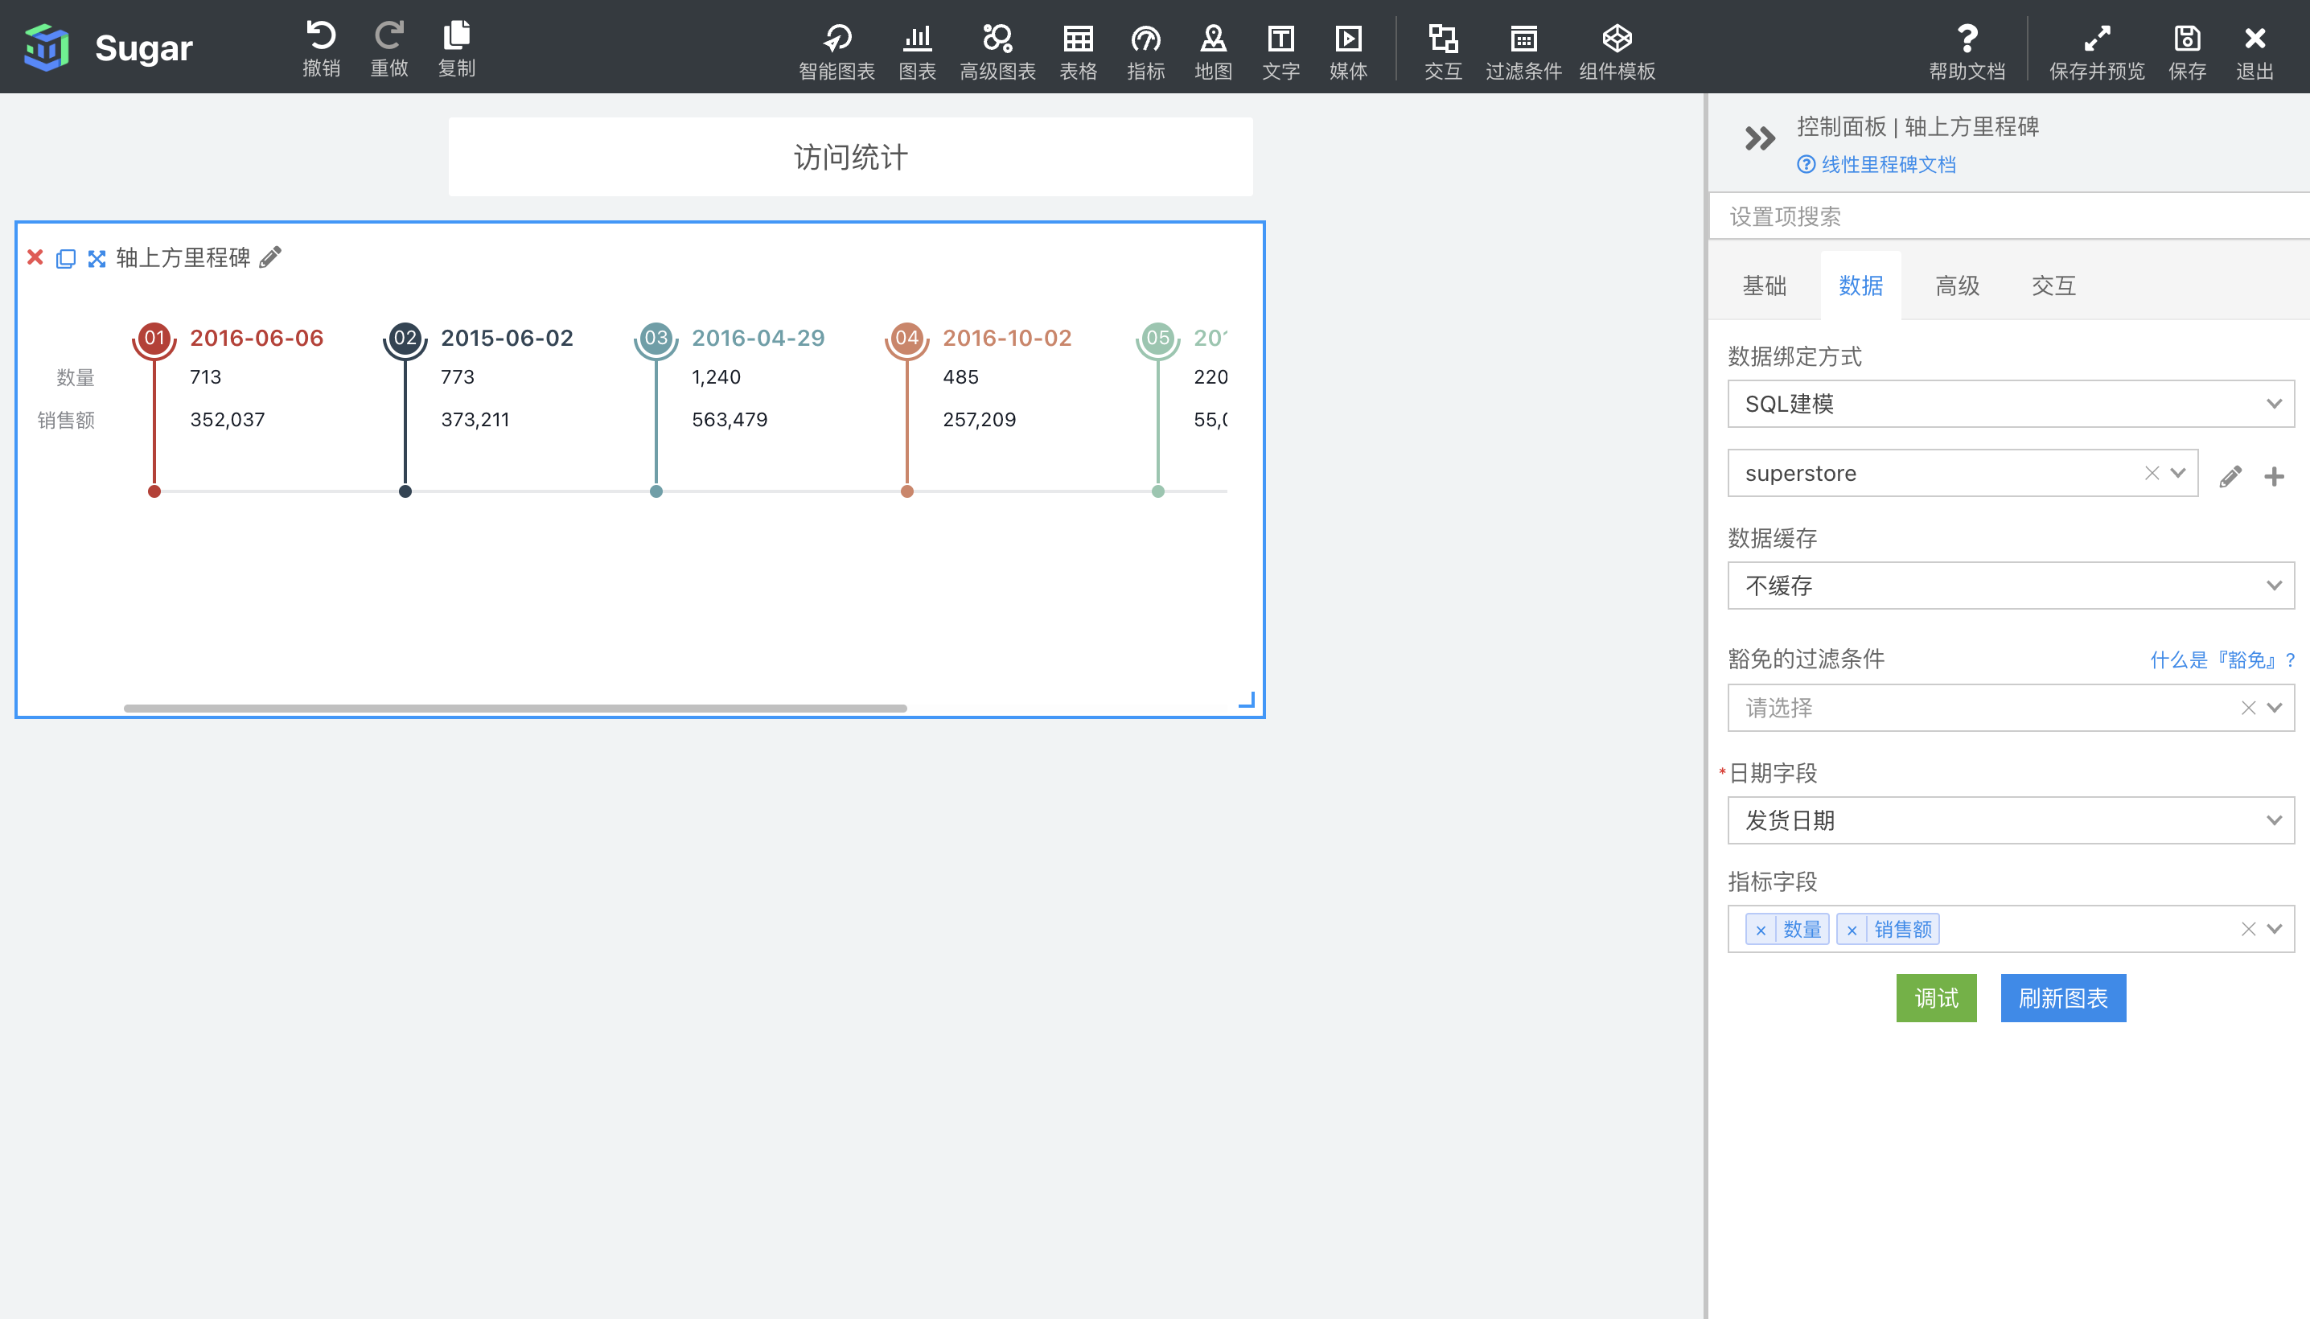Image resolution: width=2310 pixels, height=1319 pixels.
Task: Switch to the 基础 tab
Action: point(1764,286)
